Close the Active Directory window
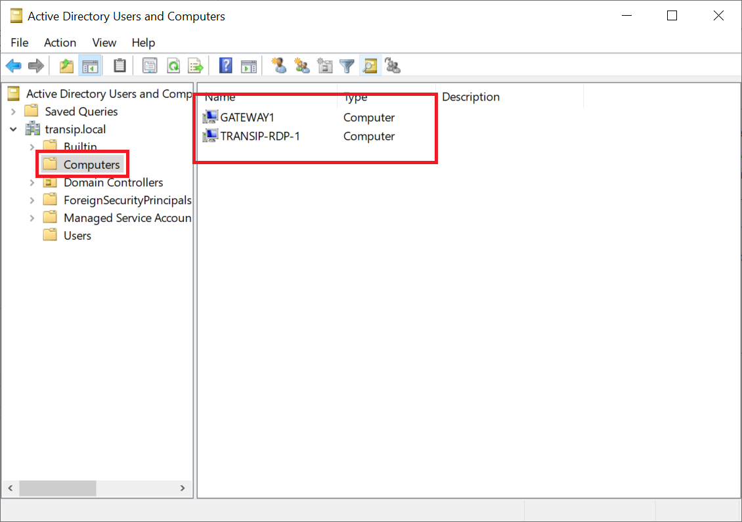Viewport: 742px width, 522px height. tap(718, 16)
